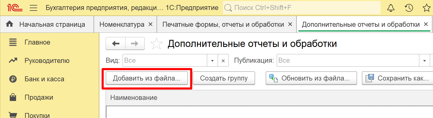Focus the global search field
433x118 pixels.
(x=302, y=8)
